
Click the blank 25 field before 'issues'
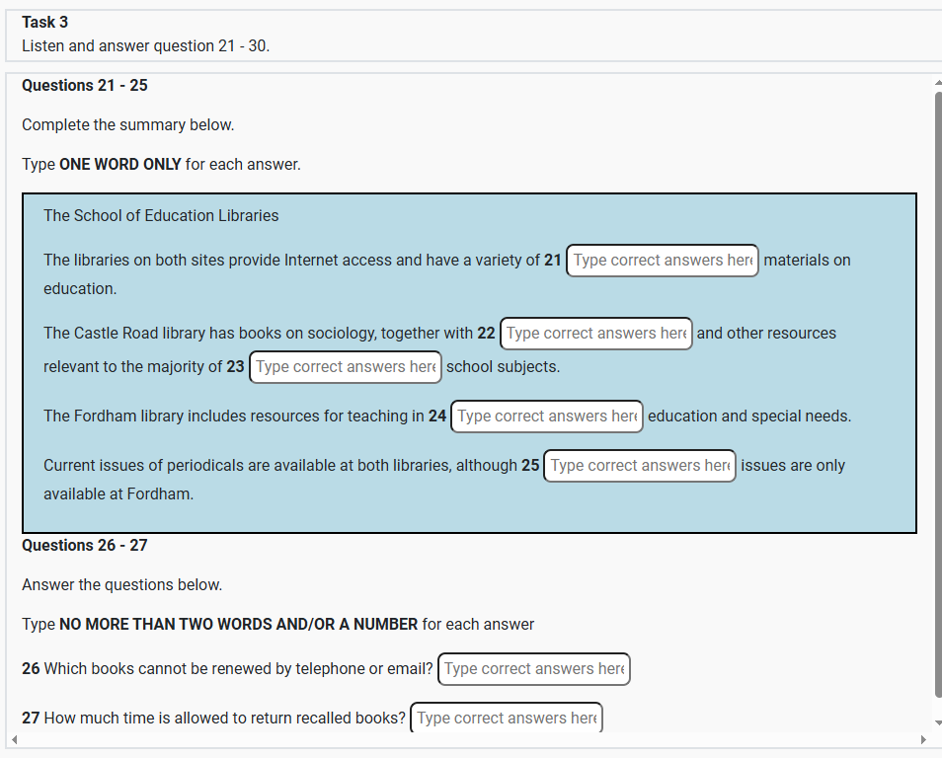coord(640,466)
